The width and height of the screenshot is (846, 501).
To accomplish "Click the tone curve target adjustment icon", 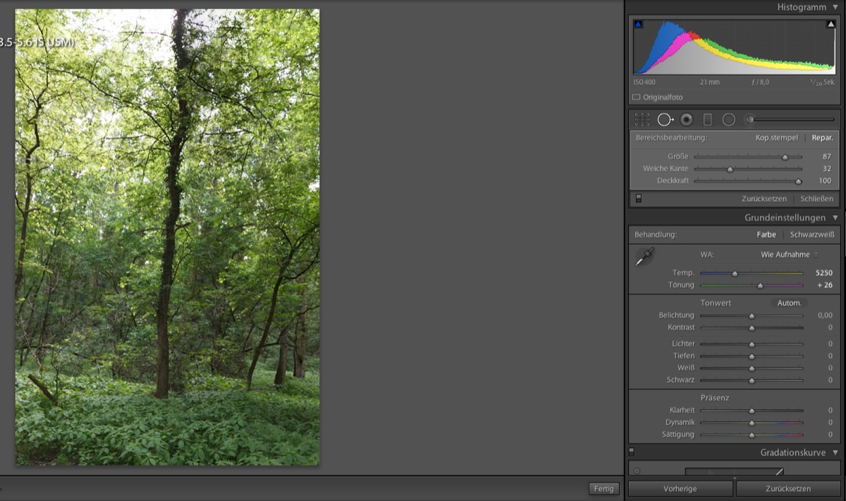I will tap(637, 471).
